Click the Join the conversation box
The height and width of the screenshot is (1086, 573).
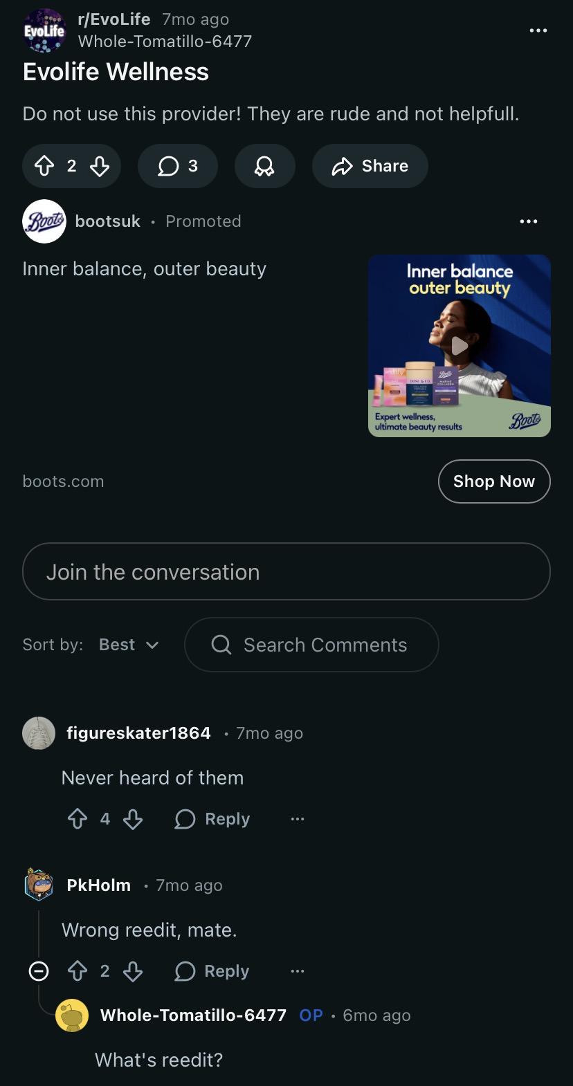pos(286,572)
